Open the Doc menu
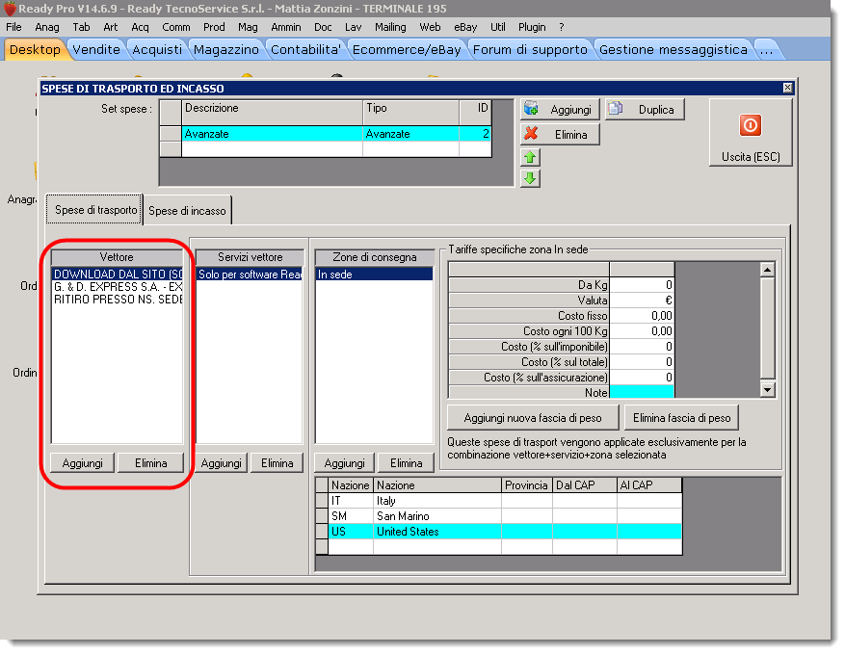Image resolution: width=845 pixels, height=654 pixels. (x=324, y=27)
